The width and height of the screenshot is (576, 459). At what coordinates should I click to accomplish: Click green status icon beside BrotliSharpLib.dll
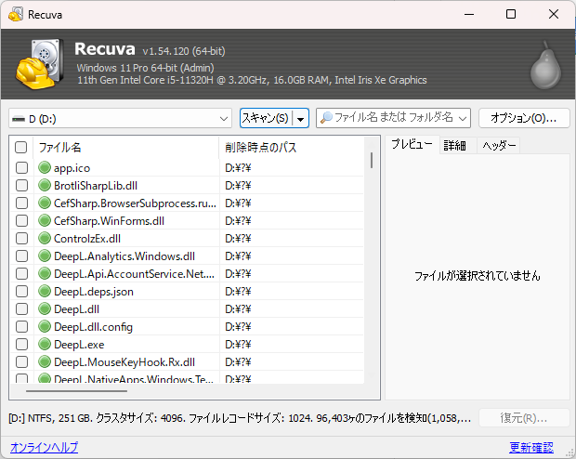click(x=44, y=186)
